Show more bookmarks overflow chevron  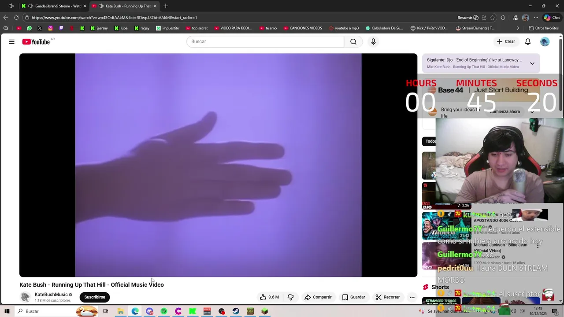tap(518, 28)
